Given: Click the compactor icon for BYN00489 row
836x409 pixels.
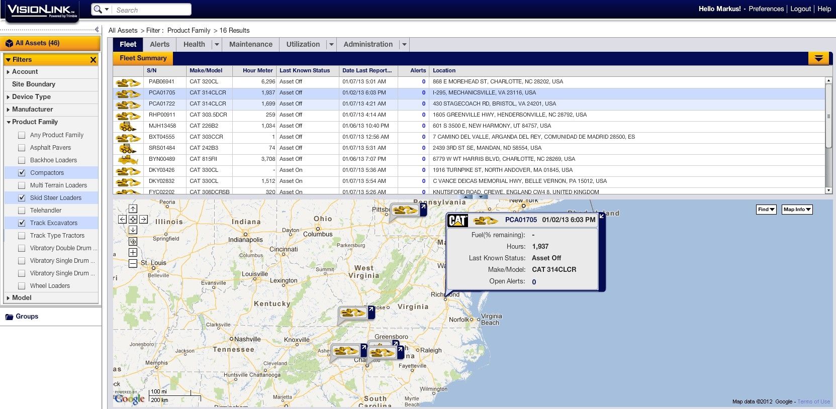Looking at the screenshot, I should point(128,159).
